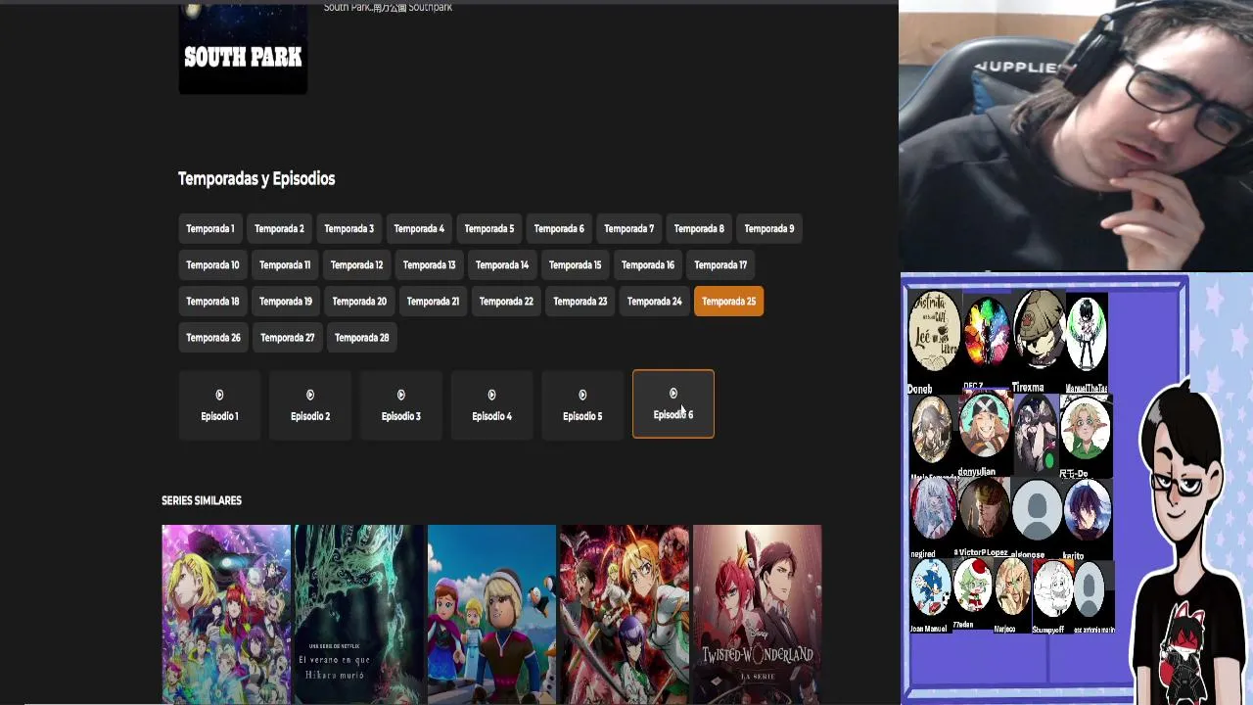Select Temporada 4 season button
Viewport: 1253px width, 705px height.
419,229
